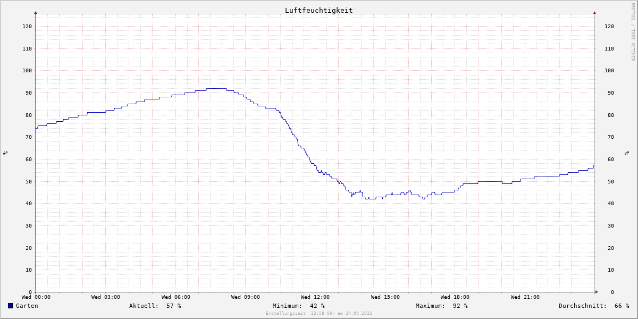Select the Wed 18:00 time axis label
638x319 pixels.
(x=455, y=297)
